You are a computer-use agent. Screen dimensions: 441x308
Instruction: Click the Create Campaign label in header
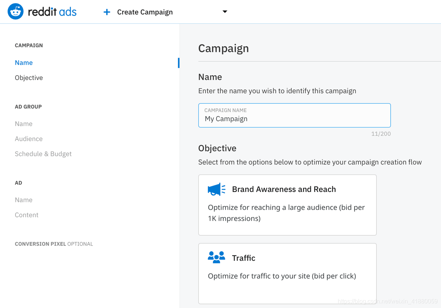(145, 12)
